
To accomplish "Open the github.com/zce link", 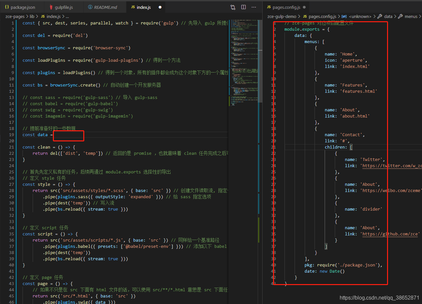I will tap(390, 234).
